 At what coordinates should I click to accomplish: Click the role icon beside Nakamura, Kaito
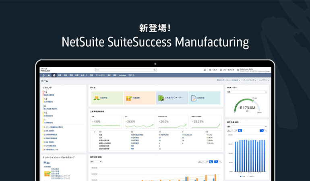(238, 70)
